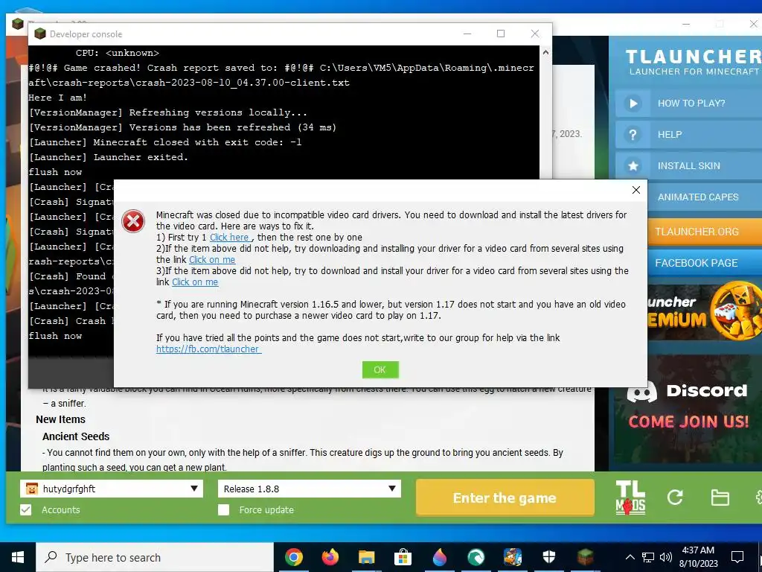This screenshot has width=762, height=572.
Task: Click the 'Ancient Seeds' heading
Action: click(x=76, y=436)
